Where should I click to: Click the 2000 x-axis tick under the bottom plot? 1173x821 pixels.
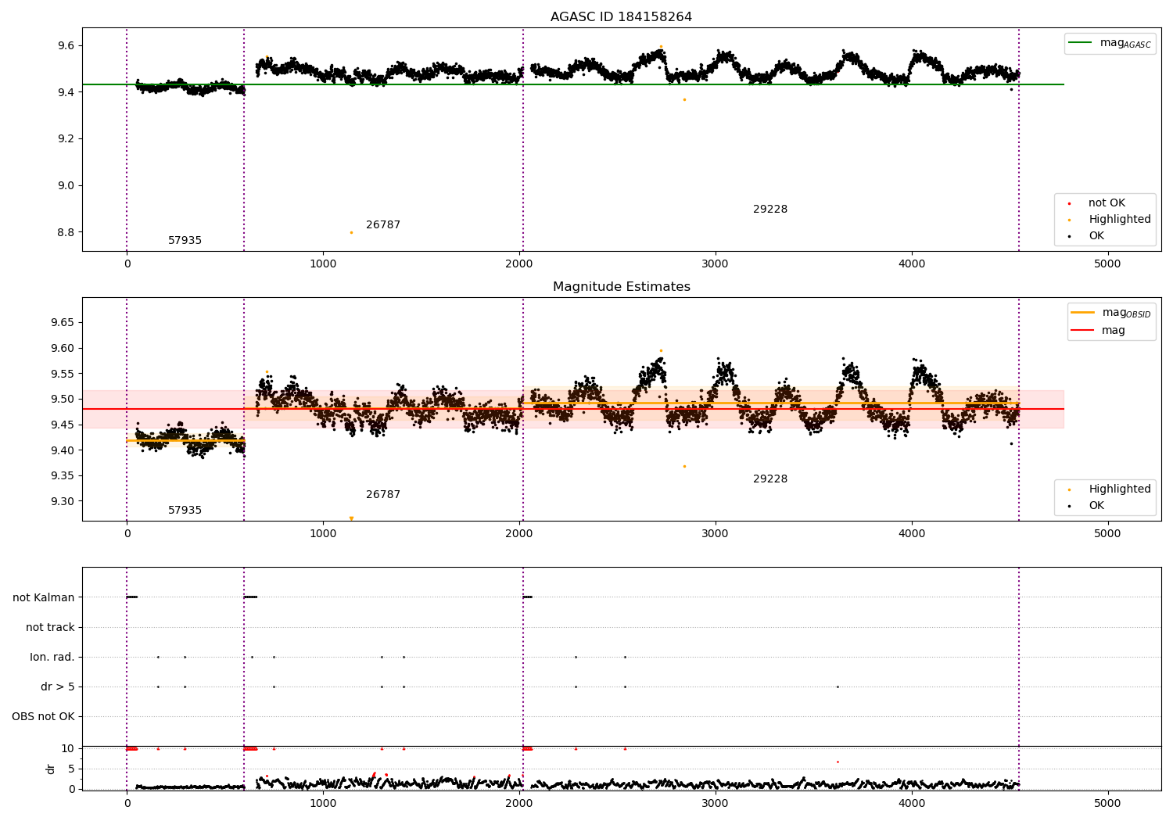[x=519, y=804]
